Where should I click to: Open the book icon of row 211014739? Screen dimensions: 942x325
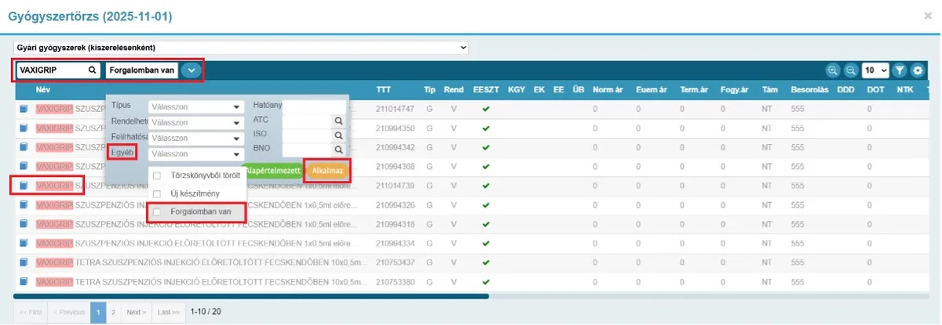click(24, 186)
